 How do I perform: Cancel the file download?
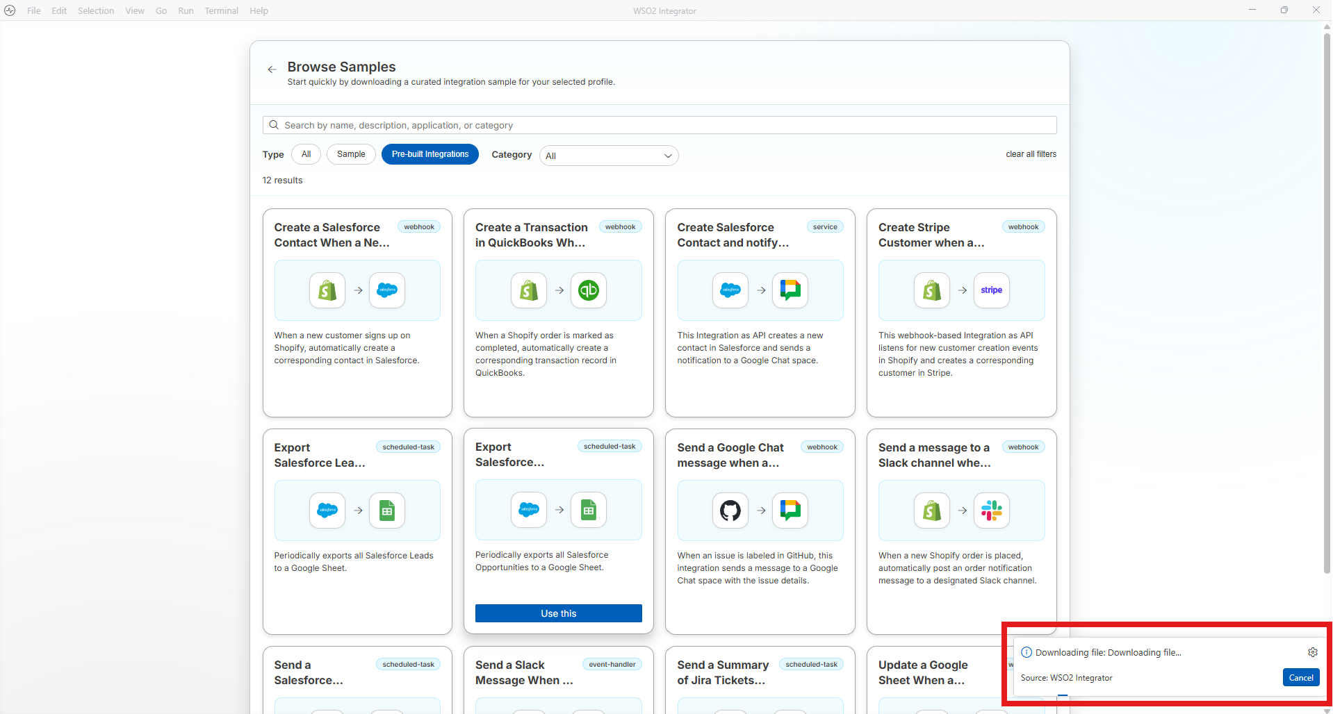(x=1301, y=678)
